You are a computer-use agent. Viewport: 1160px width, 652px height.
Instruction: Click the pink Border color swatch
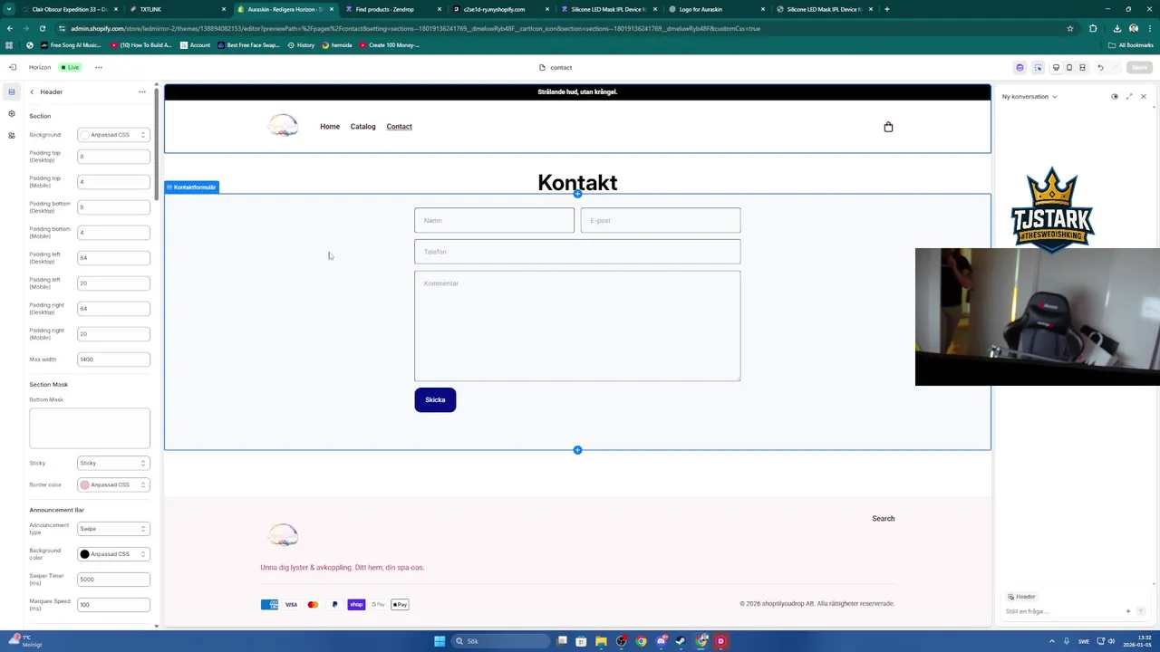click(x=84, y=484)
